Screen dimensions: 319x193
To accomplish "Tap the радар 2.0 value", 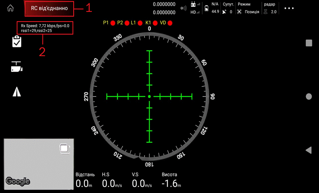I will 274,12.
